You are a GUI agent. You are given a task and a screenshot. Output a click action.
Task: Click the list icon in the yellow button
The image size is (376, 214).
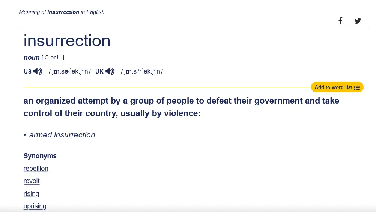(x=357, y=87)
